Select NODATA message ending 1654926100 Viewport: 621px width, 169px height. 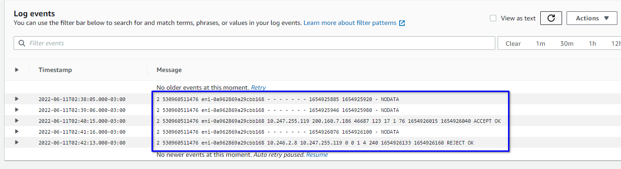tap(278, 132)
